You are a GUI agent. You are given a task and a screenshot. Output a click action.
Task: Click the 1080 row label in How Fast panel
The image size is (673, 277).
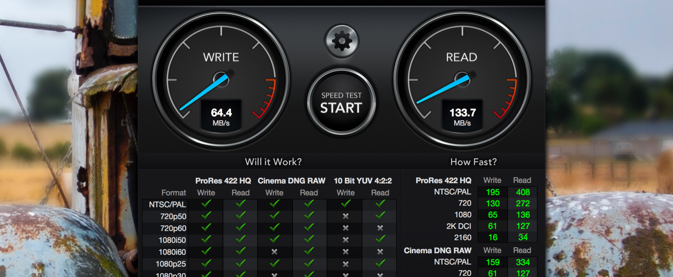tap(463, 214)
